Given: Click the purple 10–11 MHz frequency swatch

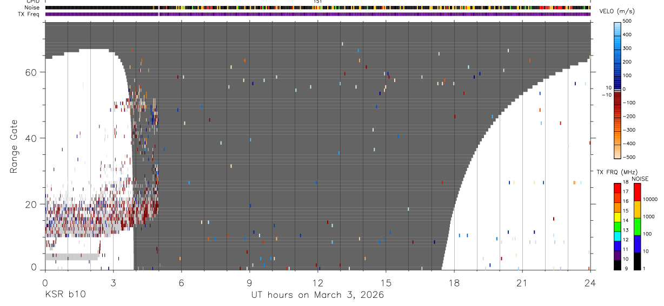Looking at the screenshot, I should point(617,255).
